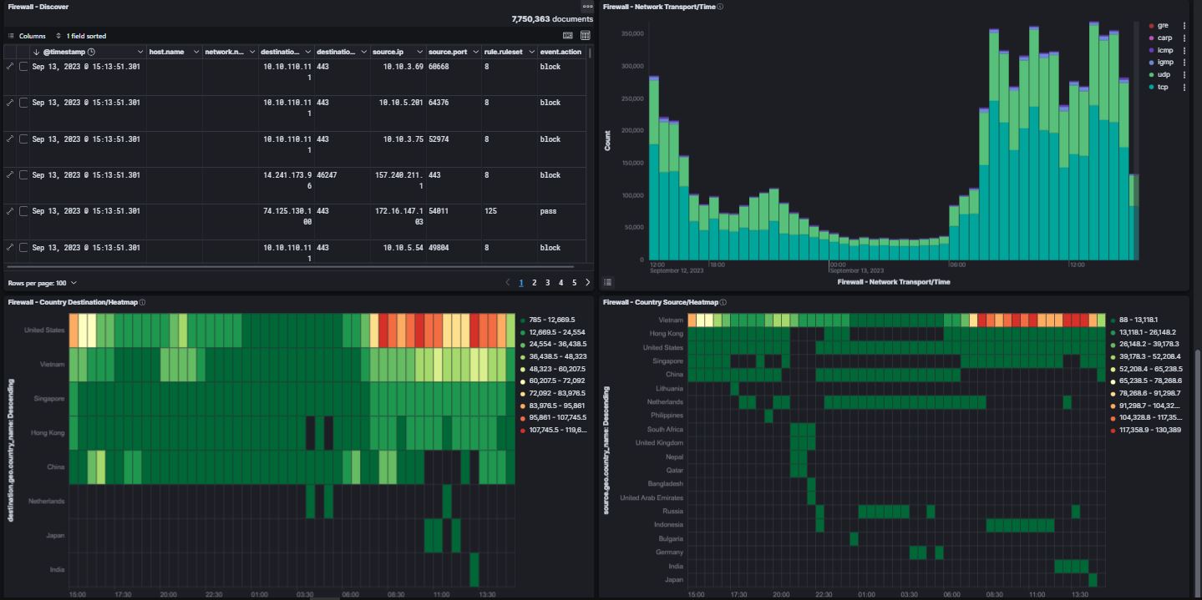Viewport: 1202px width, 600px height.
Task: Click info icon beside Country Destination/Heatmap title
Action: (142, 303)
